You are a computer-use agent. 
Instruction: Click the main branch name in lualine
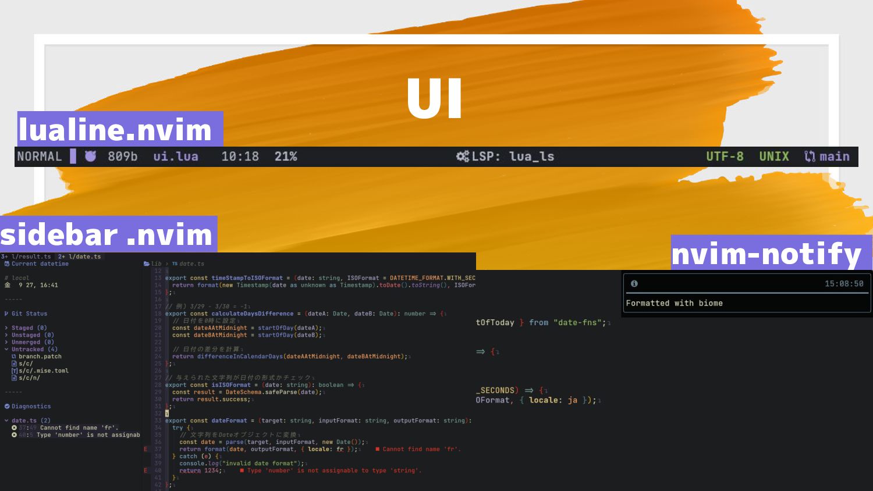[x=835, y=156]
